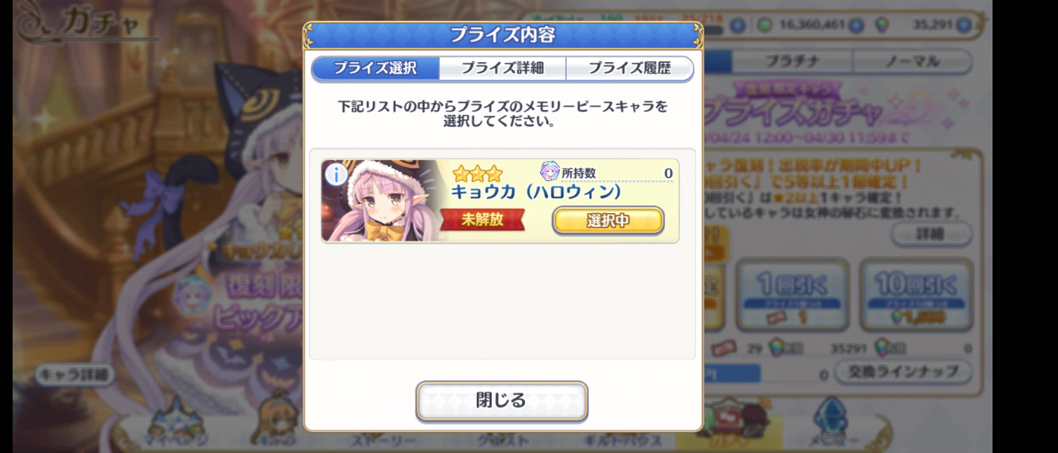Select the プラチナ gacha tab behind dialog
Screen dimensions: 1058x453
pyautogui.click(x=792, y=61)
